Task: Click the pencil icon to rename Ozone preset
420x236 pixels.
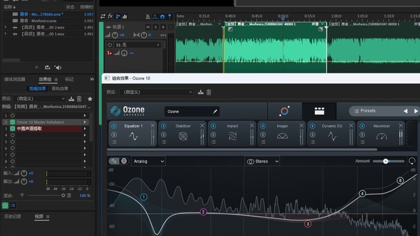Action: pos(215,111)
